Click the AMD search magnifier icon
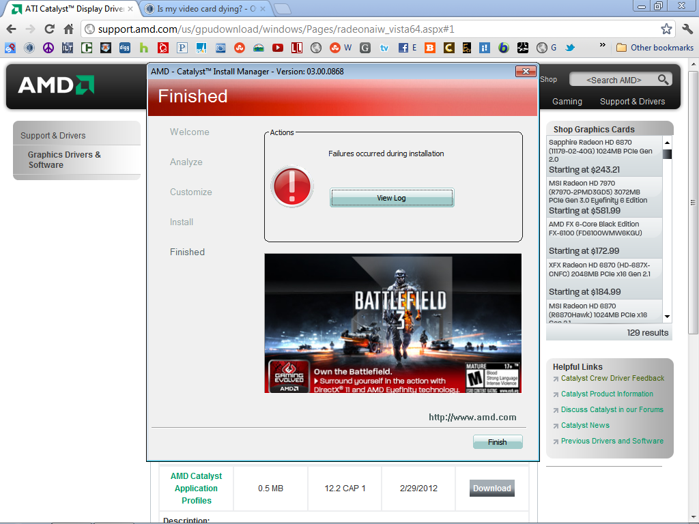The image size is (699, 524). pyautogui.click(x=663, y=80)
